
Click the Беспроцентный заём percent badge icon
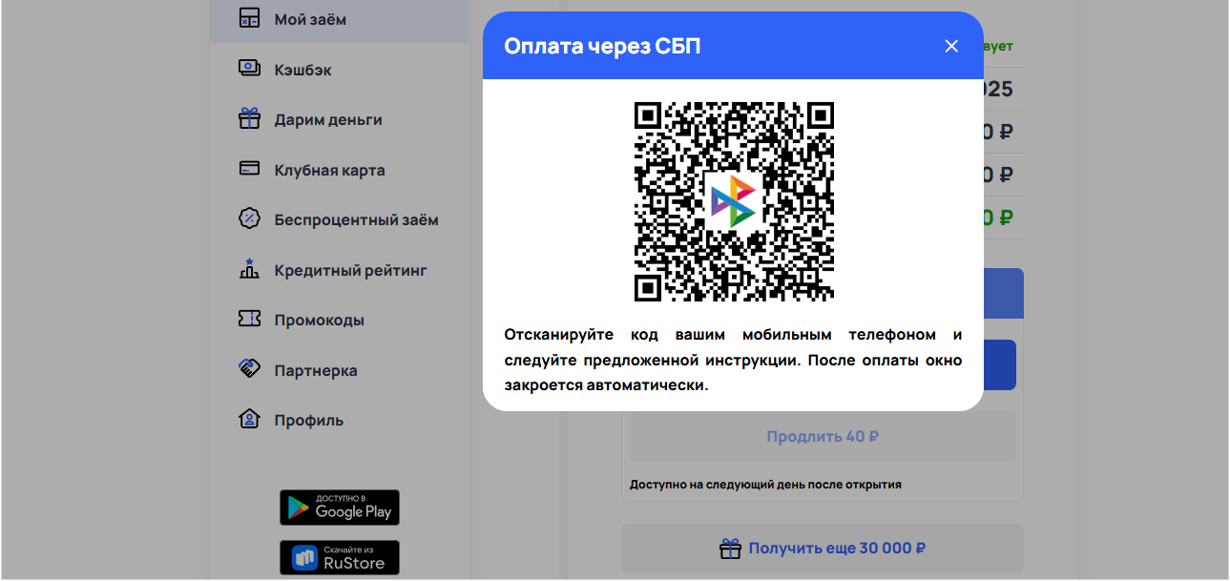click(x=249, y=218)
